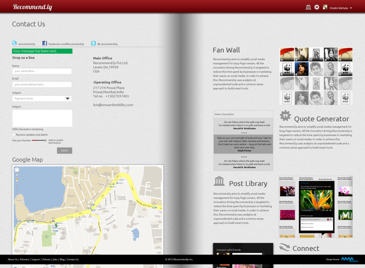
Task: Focus the Email address input field
Action: pos(42,85)
